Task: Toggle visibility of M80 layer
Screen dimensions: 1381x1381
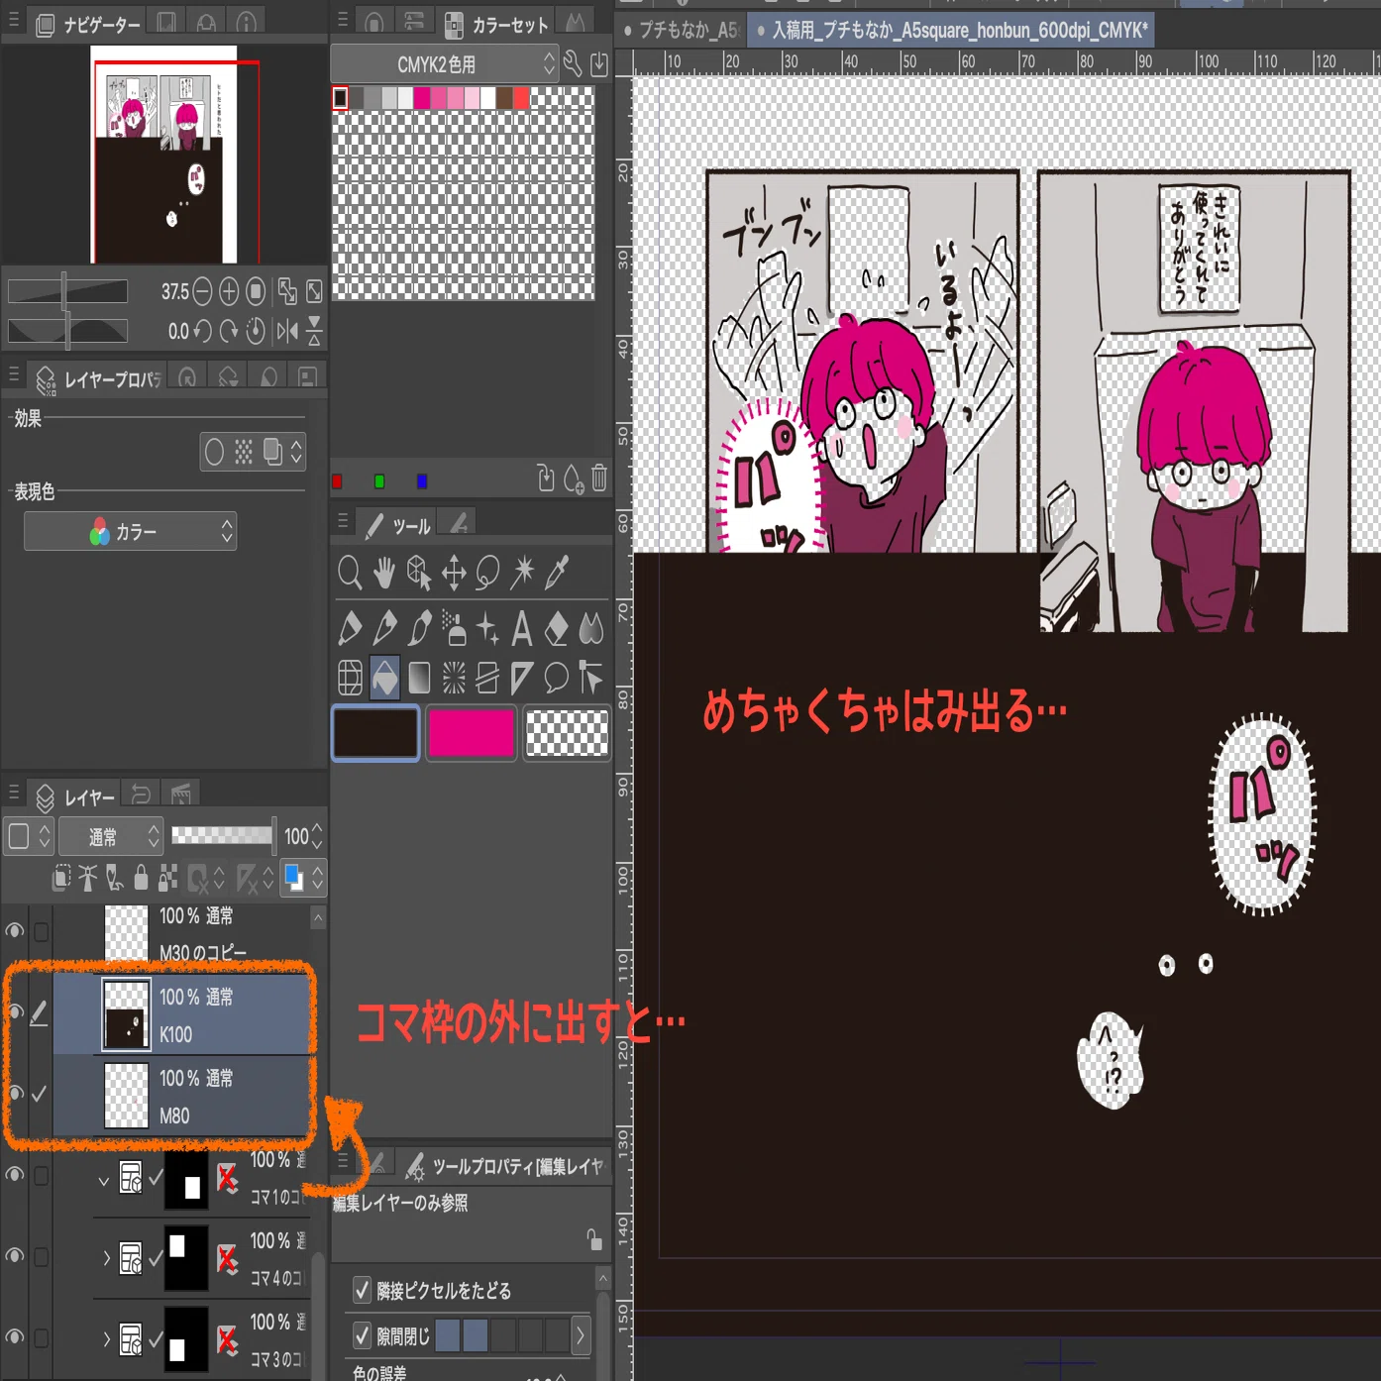Action: coord(15,1094)
